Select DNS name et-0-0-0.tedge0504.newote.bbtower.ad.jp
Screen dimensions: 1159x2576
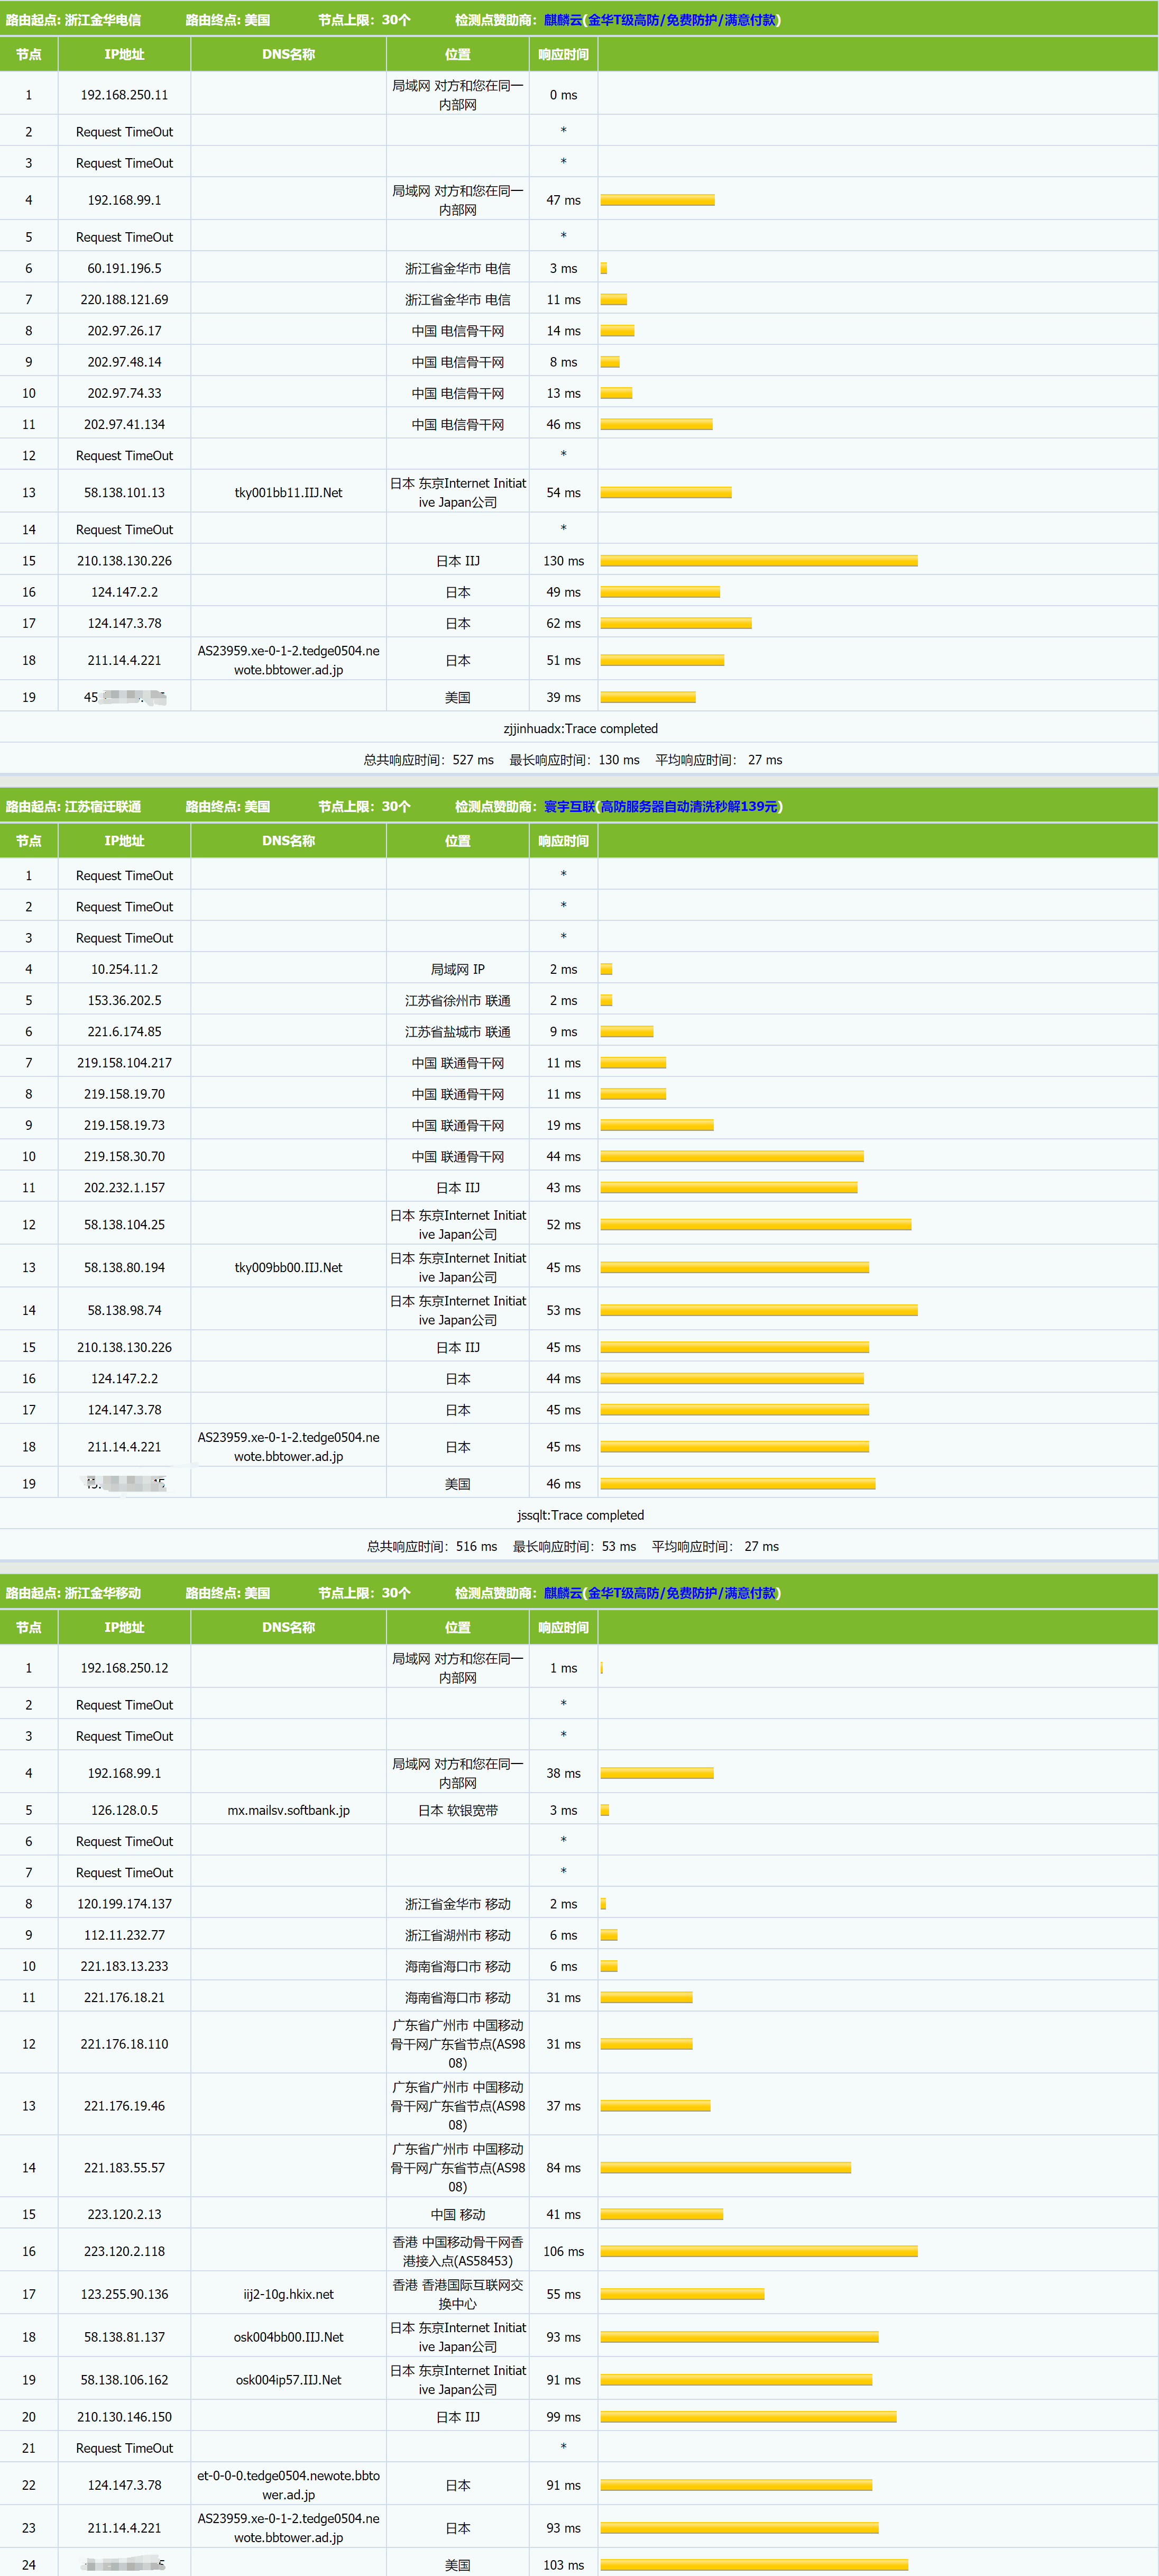(x=288, y=2485)
